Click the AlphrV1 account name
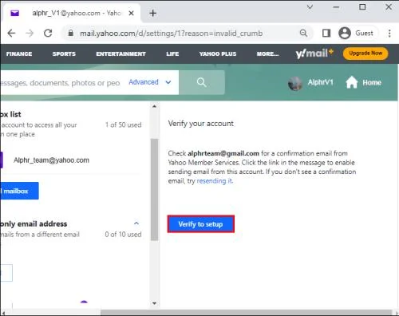Image resolution: width=399 pixels, height=316 pixels. (320, 82)
